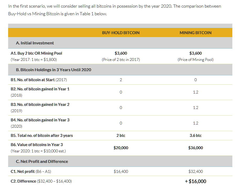Image resolution: width=241 pixels, height=186 pixels.
Task: Click the B3. bitcoin gained in Year 2 label
Action: [40, 105]
